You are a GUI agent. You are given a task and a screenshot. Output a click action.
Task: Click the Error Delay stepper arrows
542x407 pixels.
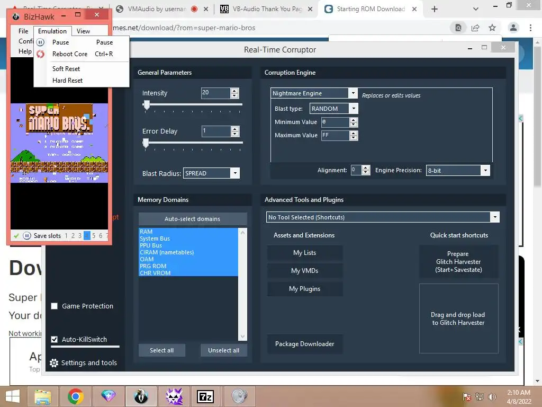click(235, 131)
